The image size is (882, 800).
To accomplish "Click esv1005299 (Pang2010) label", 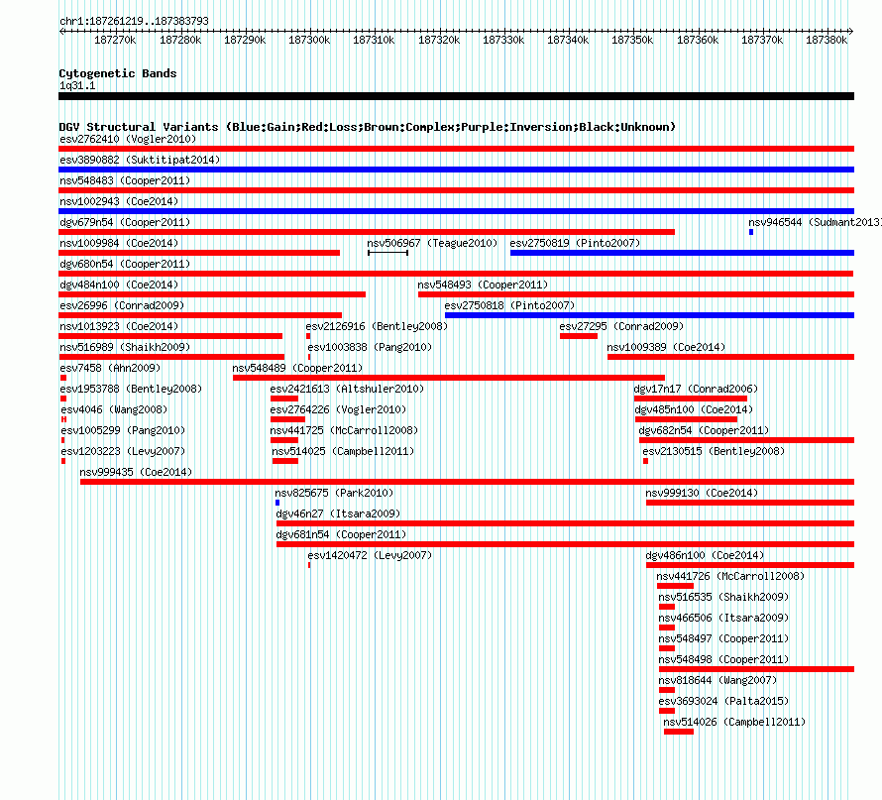I will [x=123, y=430].
